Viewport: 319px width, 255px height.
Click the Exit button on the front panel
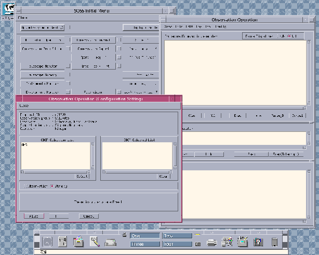tap(198, 244)
